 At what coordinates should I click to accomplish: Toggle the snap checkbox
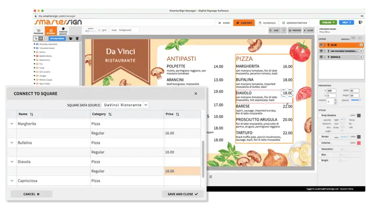tap(109, 30)
